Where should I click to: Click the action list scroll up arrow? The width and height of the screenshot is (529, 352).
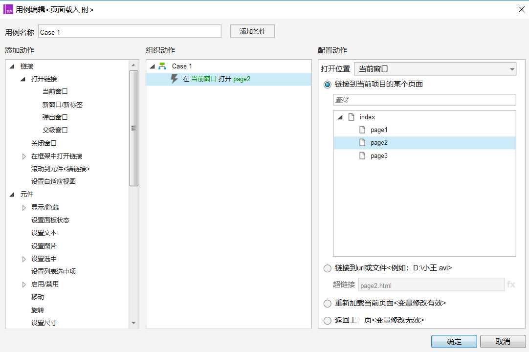(x=133, y=65)
